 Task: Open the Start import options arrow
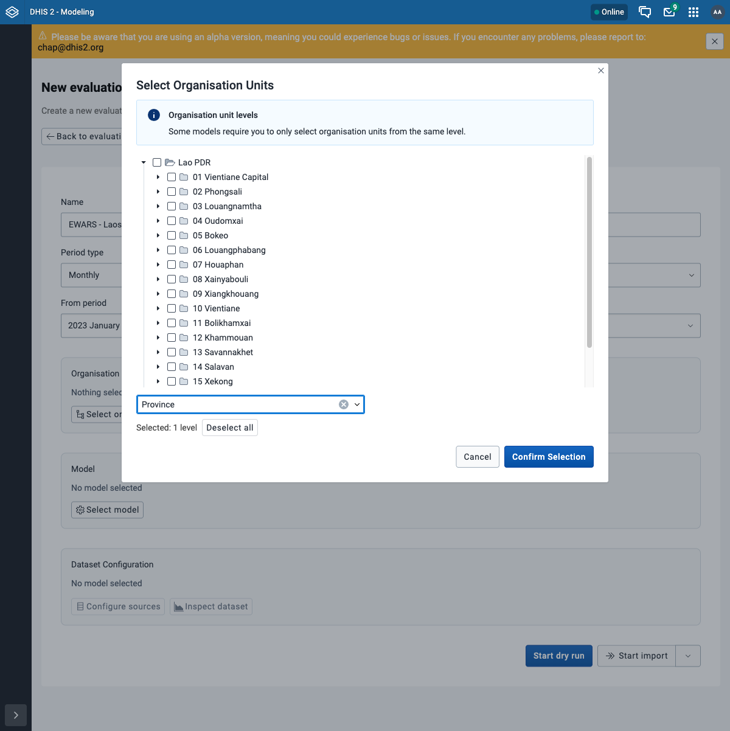688,656
